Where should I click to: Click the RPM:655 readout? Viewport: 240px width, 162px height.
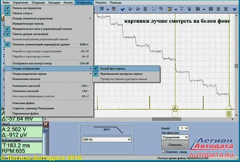tap(13, 151)
